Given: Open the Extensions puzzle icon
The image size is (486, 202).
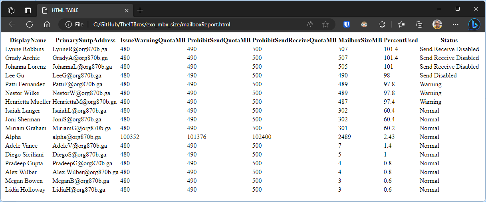Looking at the screenshot, I should click(x=382, y=24).
